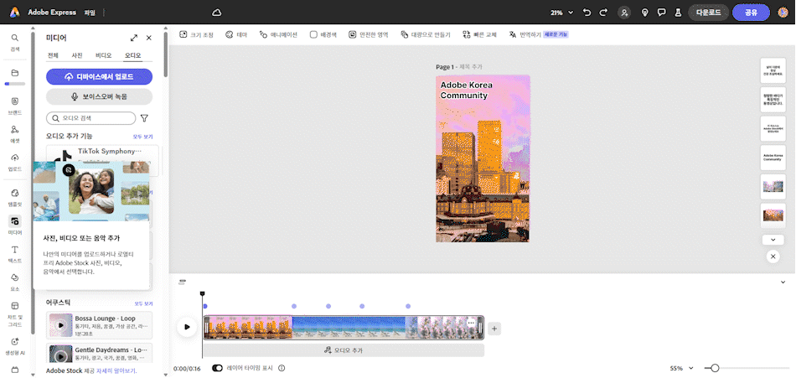Image resolution: width=796 pixels, height=378 pixels.
Task: Click See all for 오디오 추가 기능
Action: click(x=142, y=137)
